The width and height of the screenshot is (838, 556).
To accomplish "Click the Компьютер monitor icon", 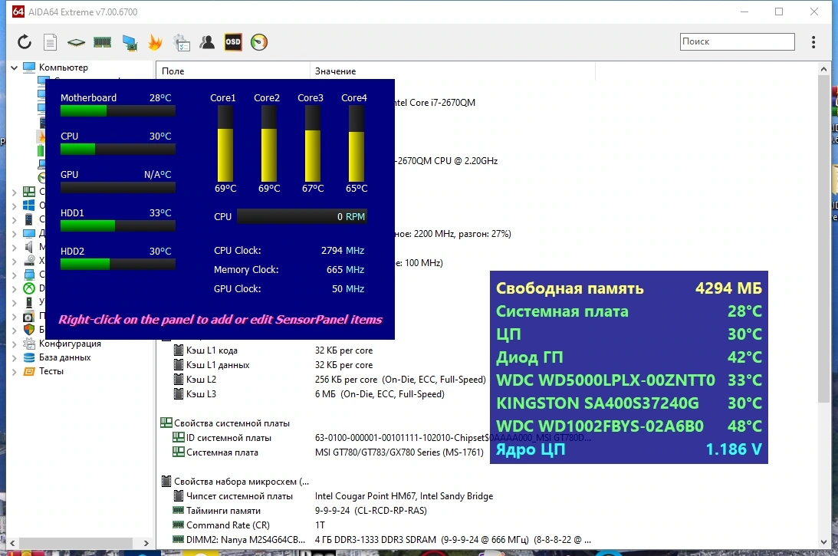I will [x=29, y=67].
